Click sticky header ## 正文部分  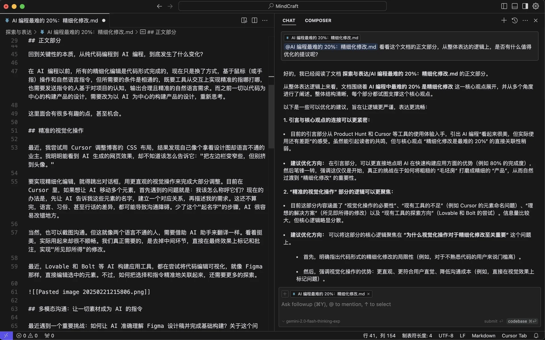(x=45, y=40)
